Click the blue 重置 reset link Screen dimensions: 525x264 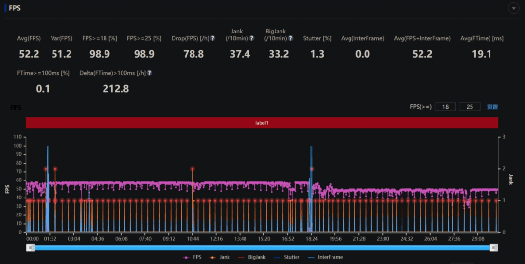pos(492,107)
